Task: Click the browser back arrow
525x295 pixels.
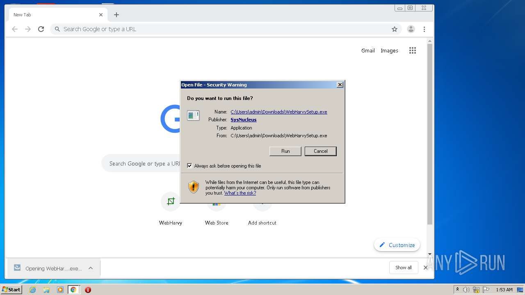Action: point(15,29)
